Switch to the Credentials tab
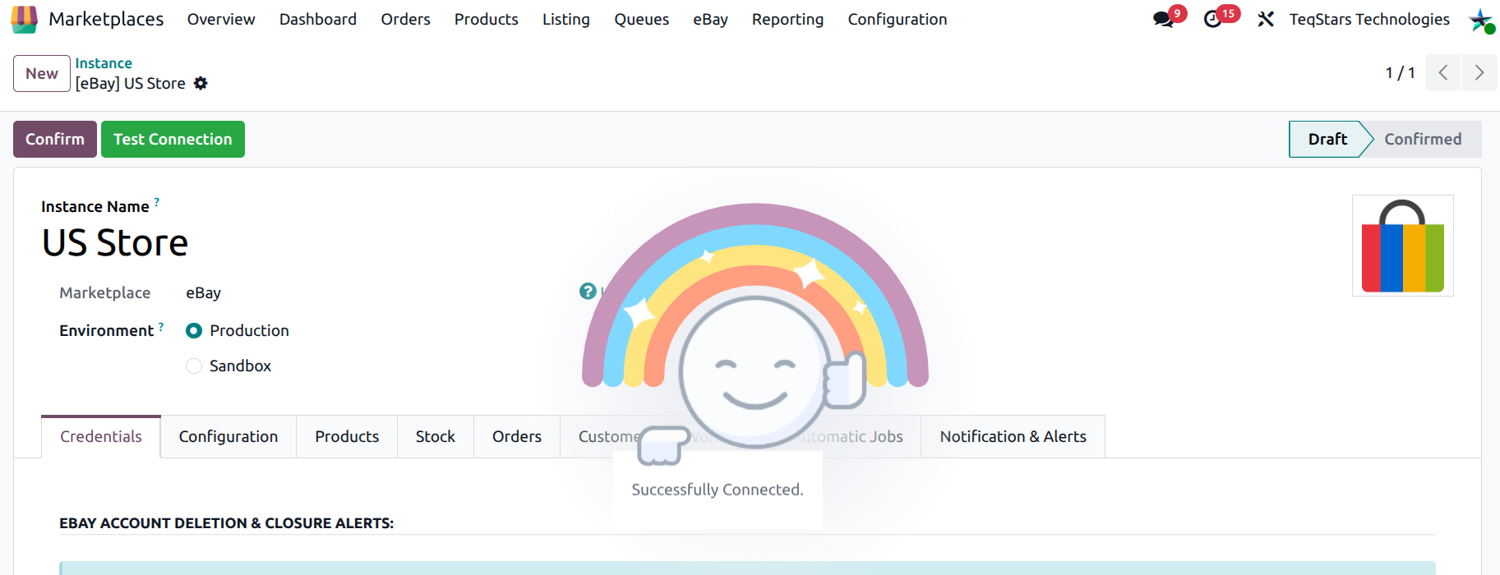Image resolution: width=1500 pixels, height=575 pixels. [x=101, y=436]
